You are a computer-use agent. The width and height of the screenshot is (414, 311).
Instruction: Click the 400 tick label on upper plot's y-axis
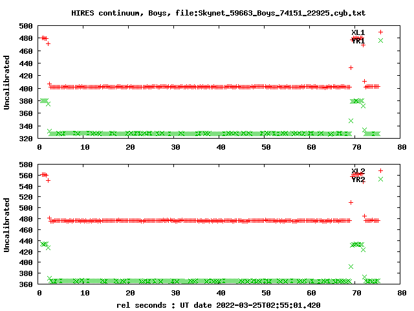click(26, 89)
